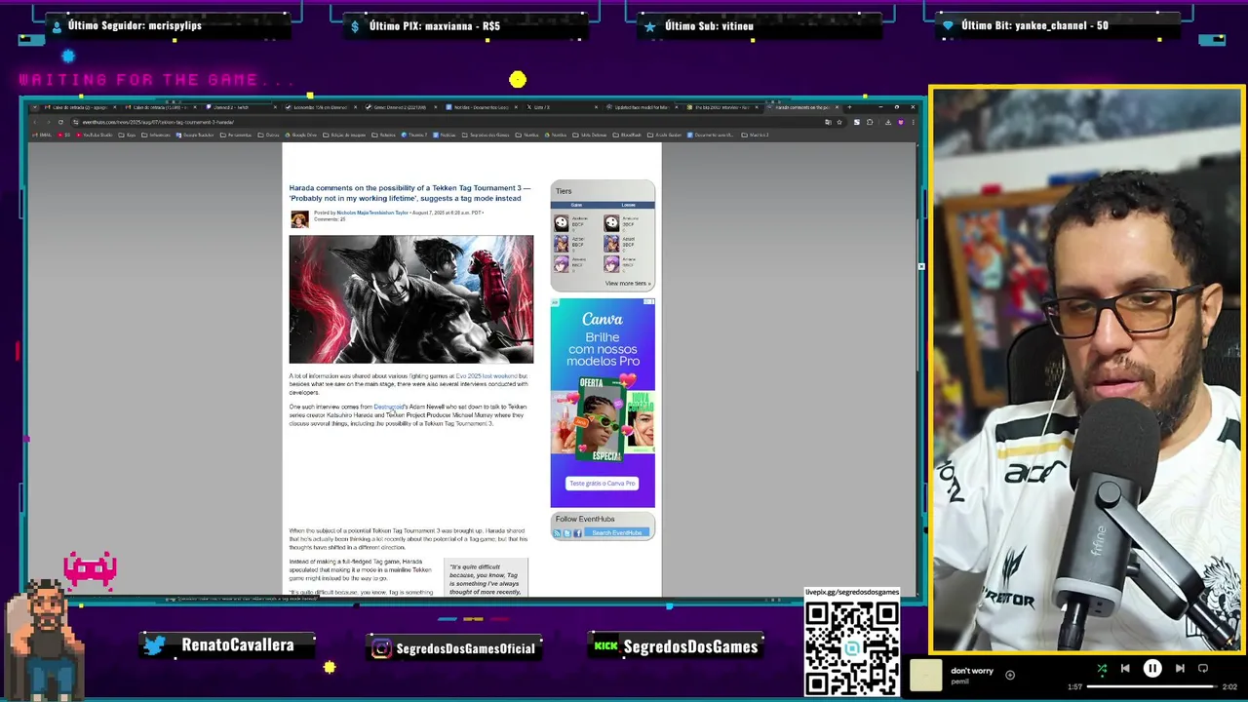Image resolution: width=1248 pixels, height=702 pixels.
Task: Open the YouTube Studio bookmark
Action: (x=95, y=135)
